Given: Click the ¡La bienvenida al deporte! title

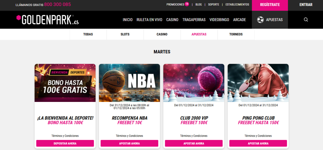Looking at the screenshot, I should click(x=65, y=118).
